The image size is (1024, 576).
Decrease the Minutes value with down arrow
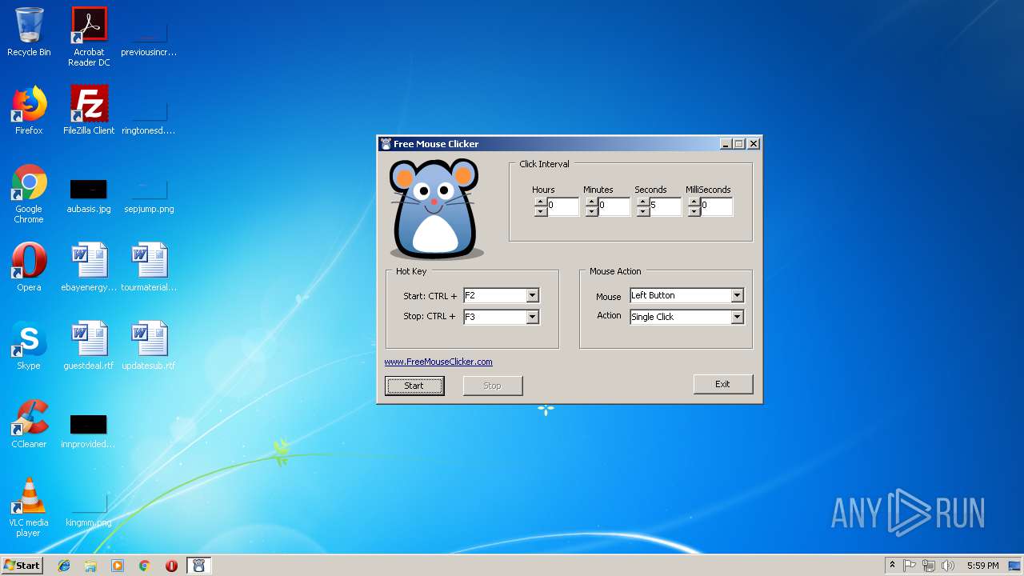(592, 212)
